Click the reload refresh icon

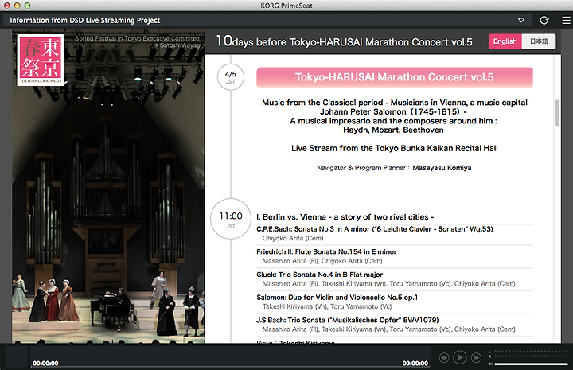tap(544, 20)
